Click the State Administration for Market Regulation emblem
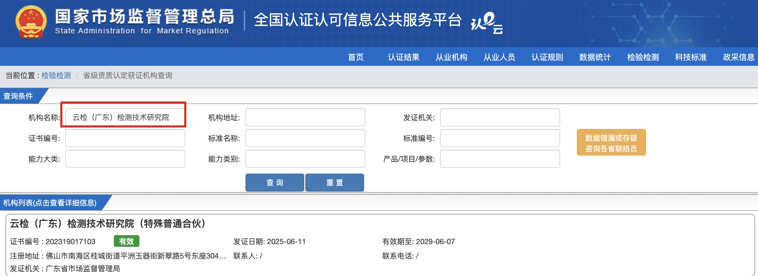Viewport: 758px width, 276px height. pos(31,23)
